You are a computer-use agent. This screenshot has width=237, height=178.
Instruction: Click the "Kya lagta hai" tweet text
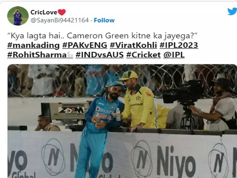point(102,36)
